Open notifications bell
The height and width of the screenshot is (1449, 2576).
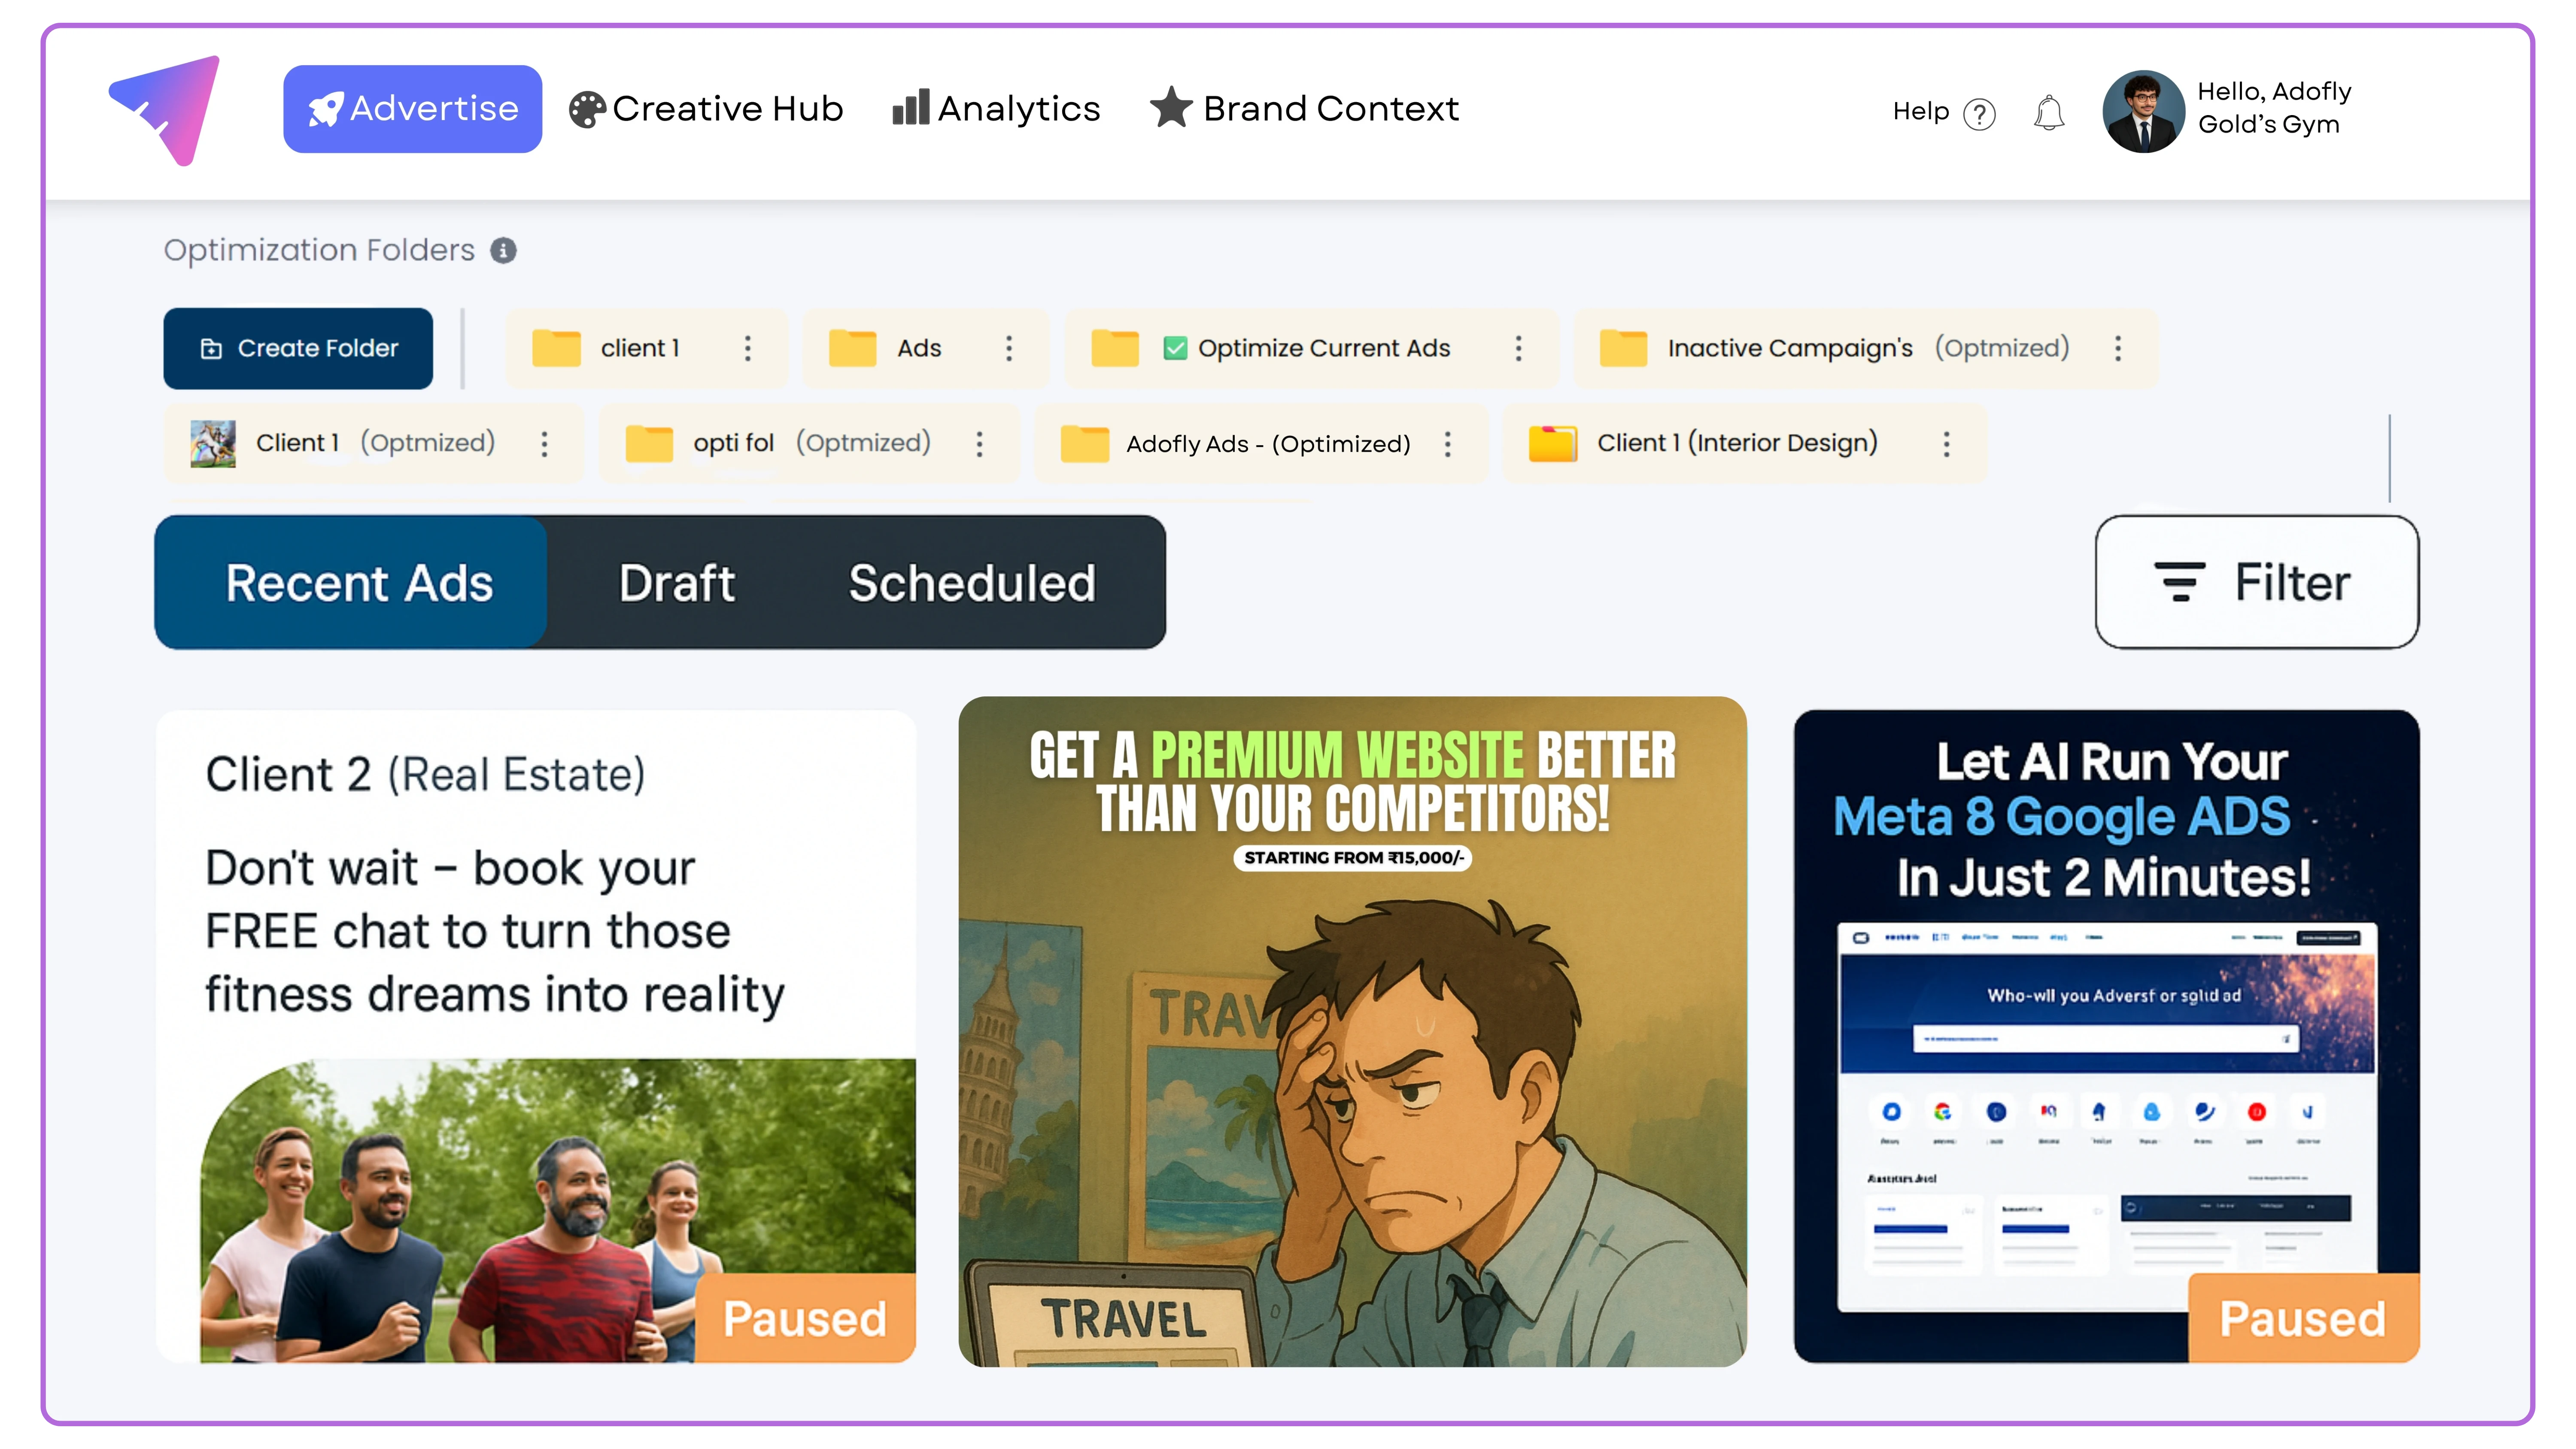(x=2049, y=113)
